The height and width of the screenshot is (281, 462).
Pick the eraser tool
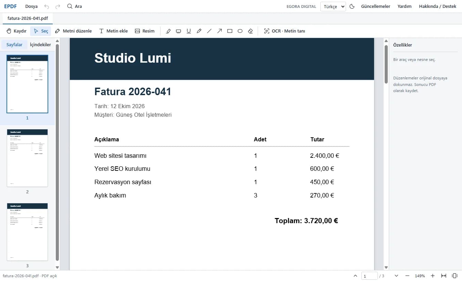250,31
